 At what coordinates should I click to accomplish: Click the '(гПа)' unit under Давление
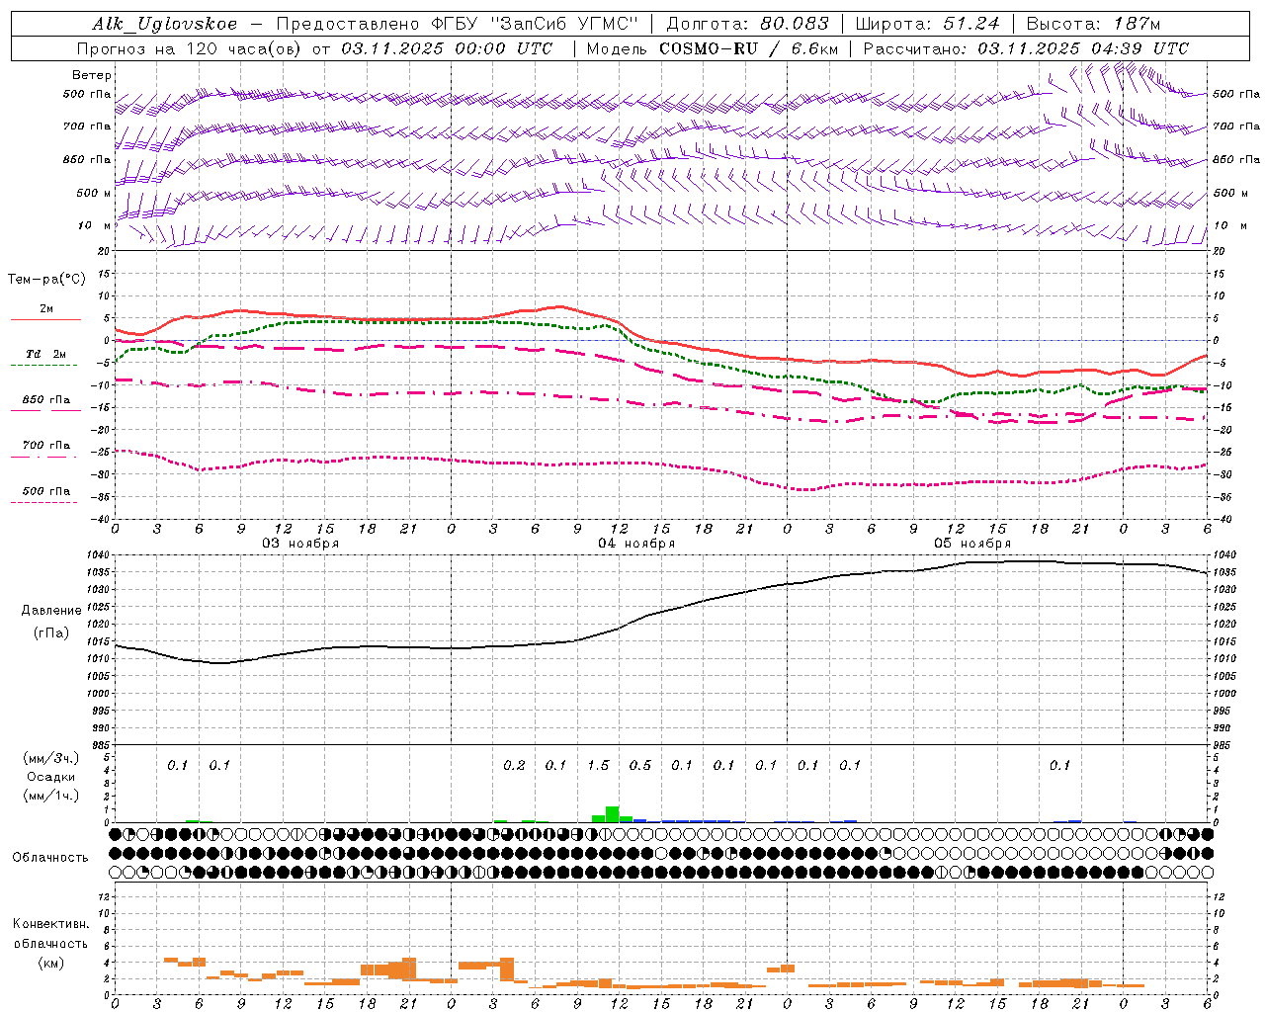pos(51,633)
